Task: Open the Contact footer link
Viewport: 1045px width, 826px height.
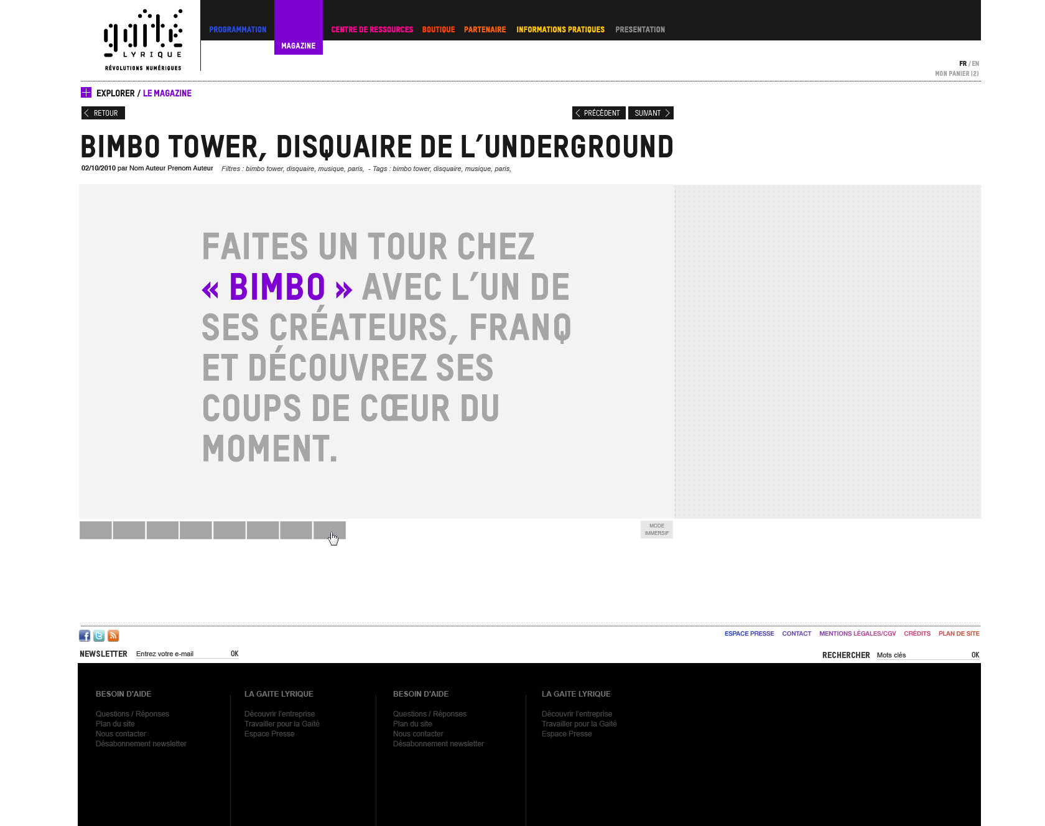Action: click(x=797, y=634)
